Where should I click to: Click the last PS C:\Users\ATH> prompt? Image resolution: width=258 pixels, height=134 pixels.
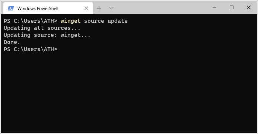(x=31, y=50)
